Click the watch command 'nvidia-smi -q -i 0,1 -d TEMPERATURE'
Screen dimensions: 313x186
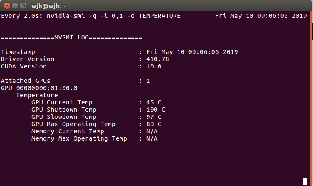point(114,16)
